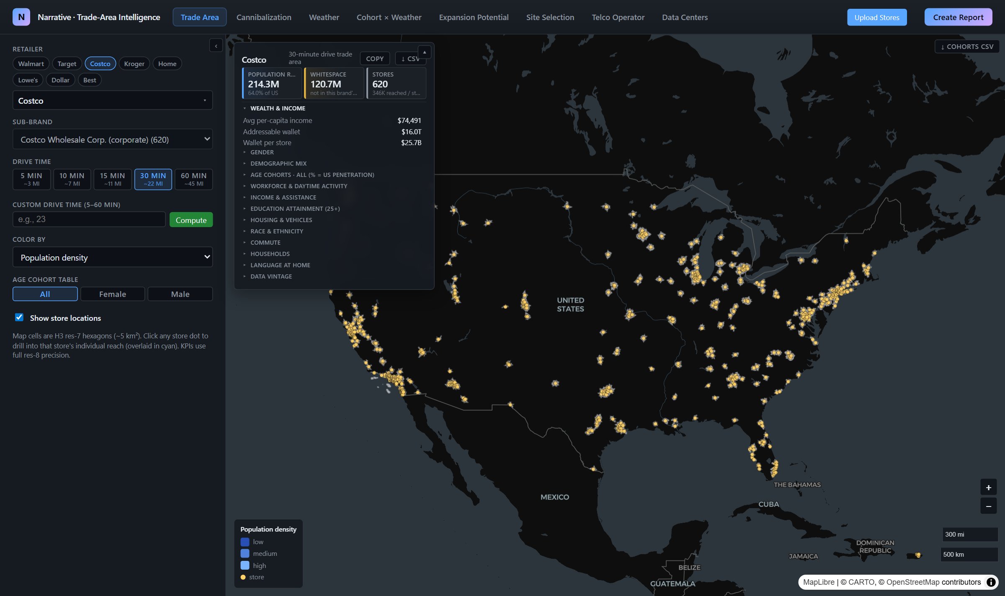
Task: Select the Lowe's retailer chip
Action: pos(28,80)
